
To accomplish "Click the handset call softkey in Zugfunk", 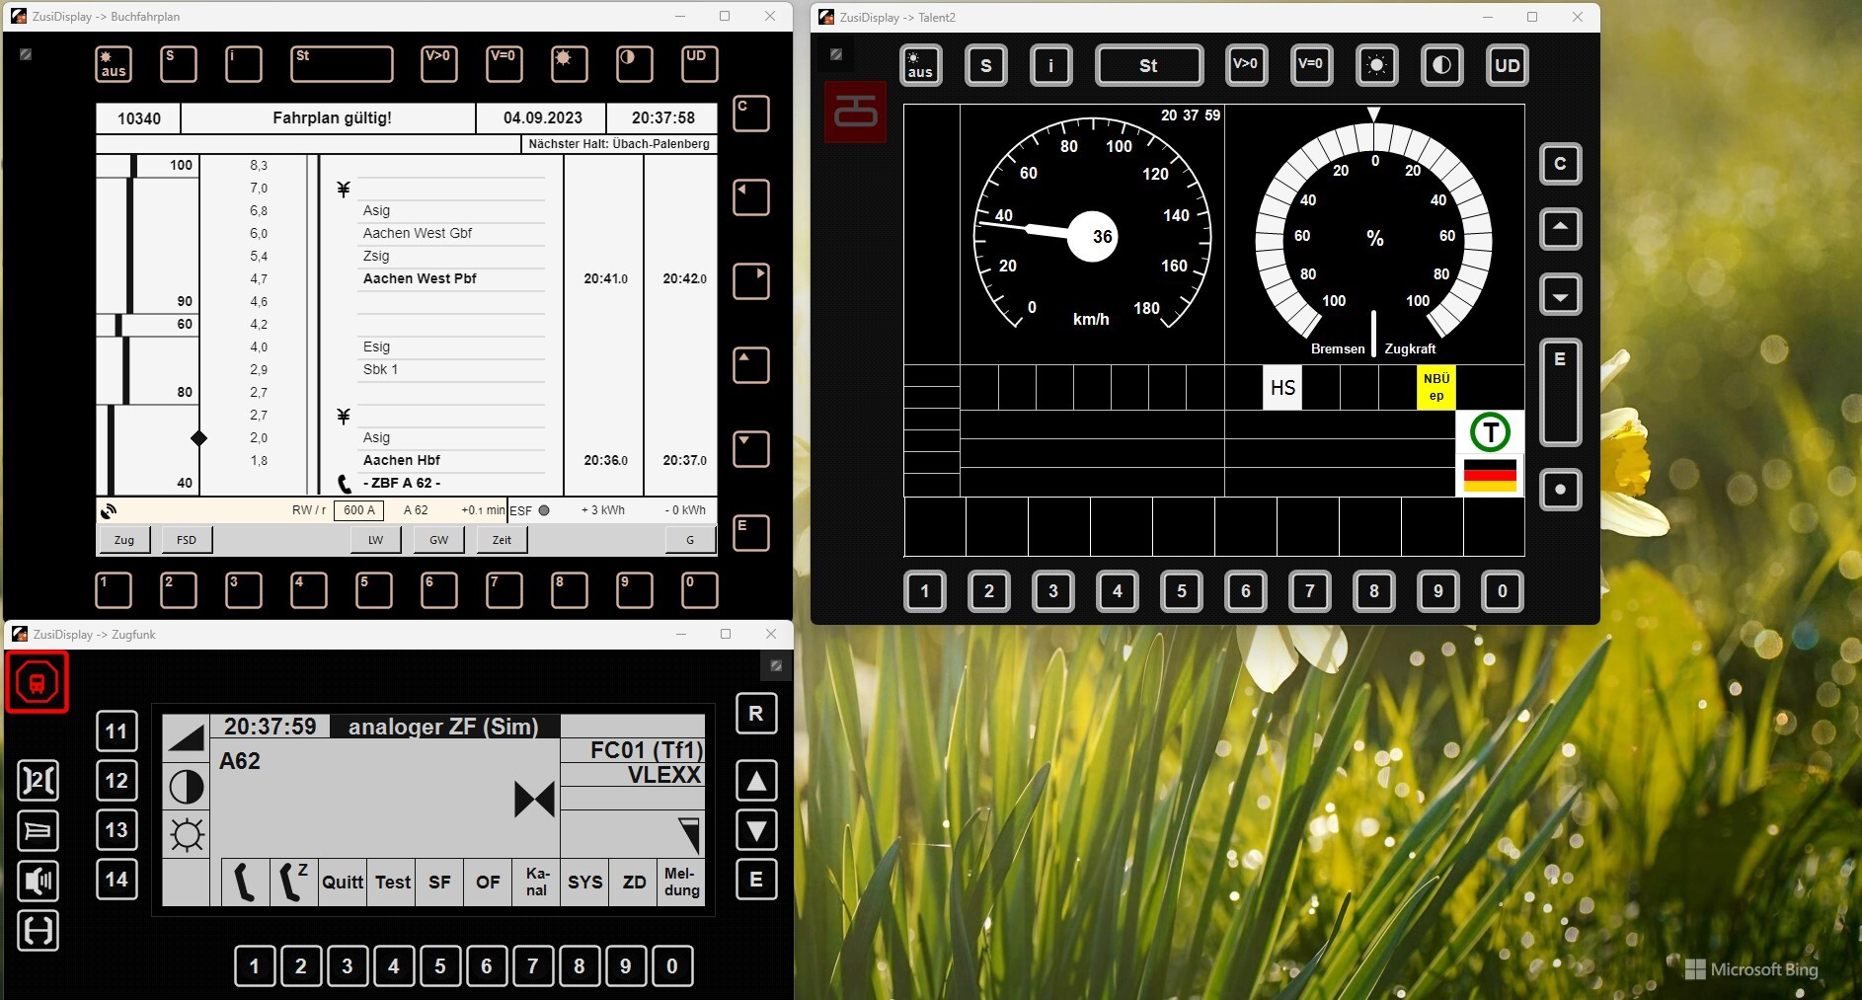I will (x=245, y=882).
